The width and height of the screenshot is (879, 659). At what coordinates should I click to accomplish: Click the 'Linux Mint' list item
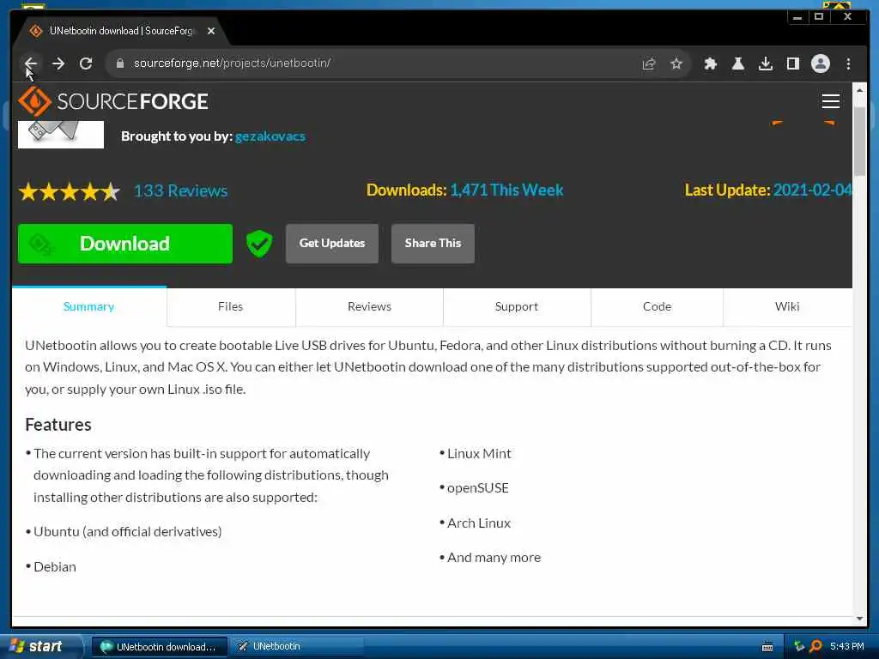tap(479, 453)
